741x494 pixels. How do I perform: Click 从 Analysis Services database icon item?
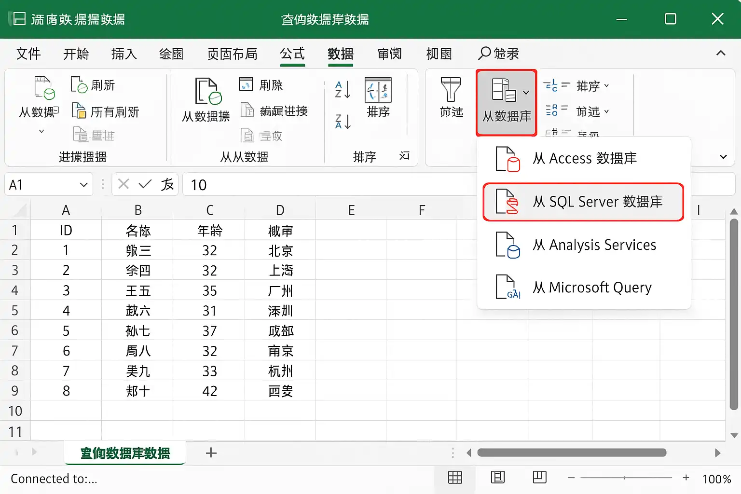click(x=583, y=245)
